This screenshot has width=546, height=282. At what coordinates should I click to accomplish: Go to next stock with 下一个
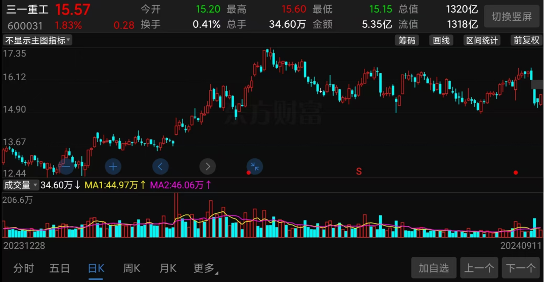point(521,268)
